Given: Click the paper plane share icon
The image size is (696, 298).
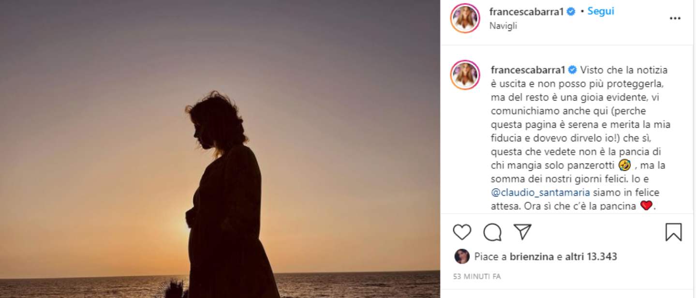Looking at the screenshot, I should pyautogui.click(x=522, y=232).
